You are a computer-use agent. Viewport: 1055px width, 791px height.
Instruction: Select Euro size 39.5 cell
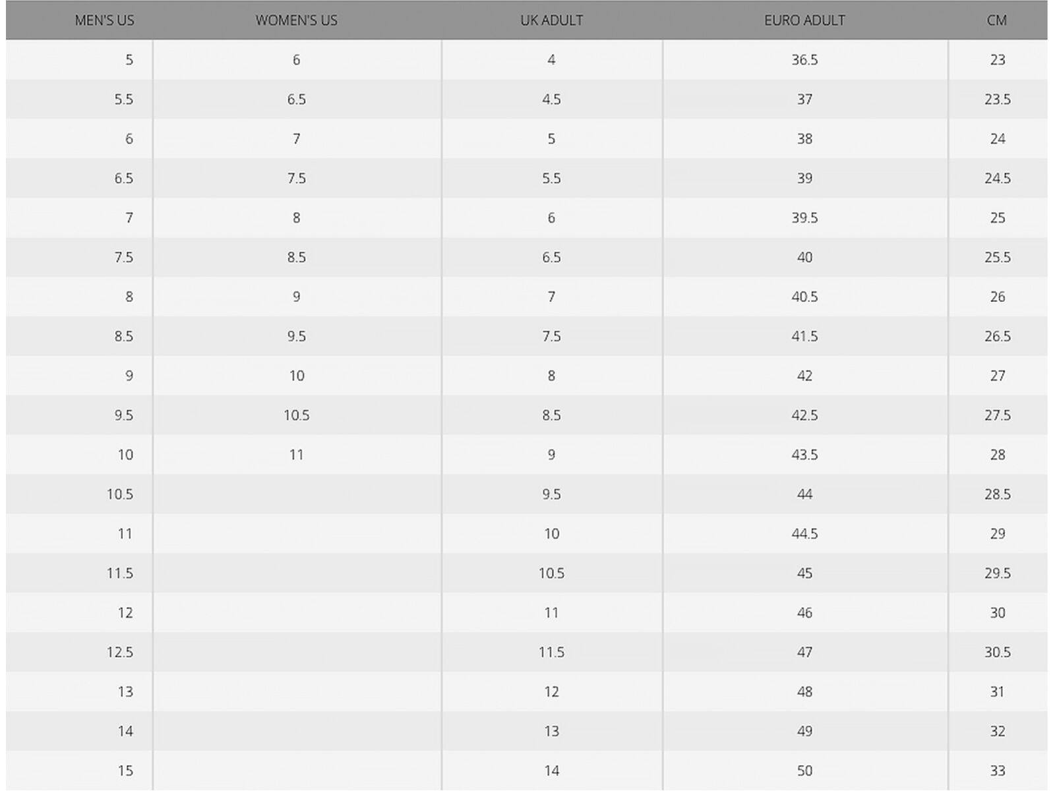tap(805, 218)
